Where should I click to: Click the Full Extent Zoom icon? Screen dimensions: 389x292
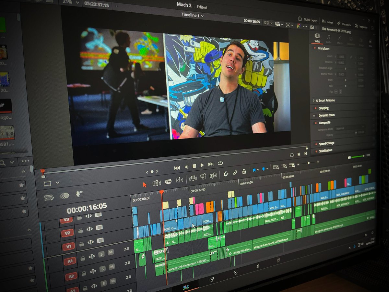[276, 167]
